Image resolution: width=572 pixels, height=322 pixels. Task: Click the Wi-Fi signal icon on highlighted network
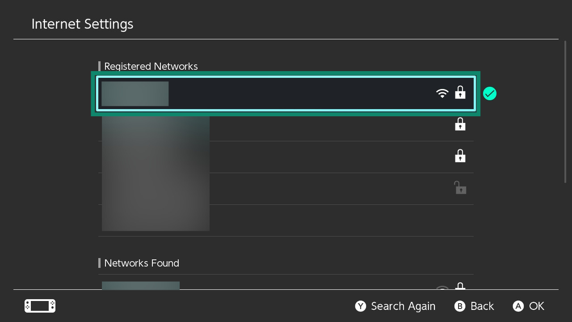click(442, 93)
